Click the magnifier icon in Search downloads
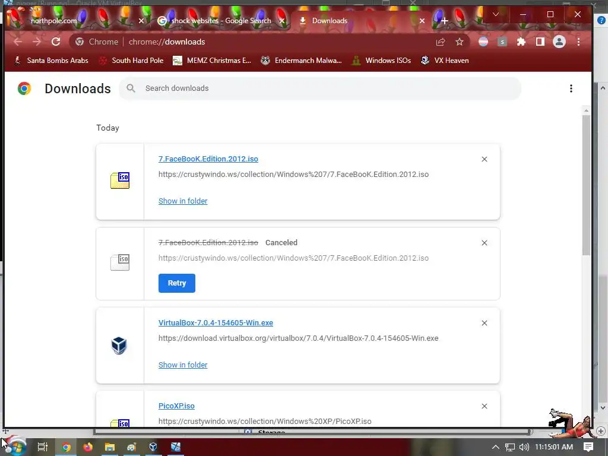The image size is (608, 456). click(131, 88)
